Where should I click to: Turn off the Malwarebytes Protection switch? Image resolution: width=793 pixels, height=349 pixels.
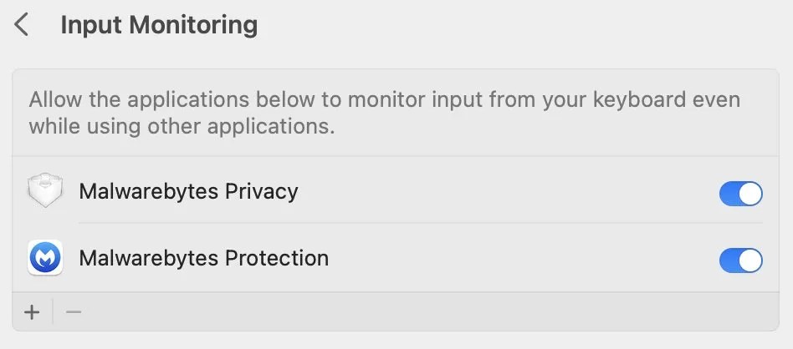(x=740, y=260)
